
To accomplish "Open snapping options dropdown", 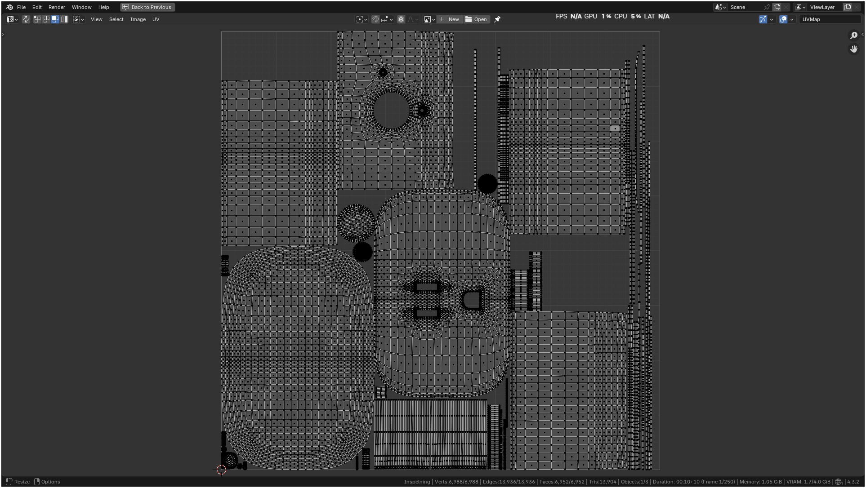I will point(387,19).
